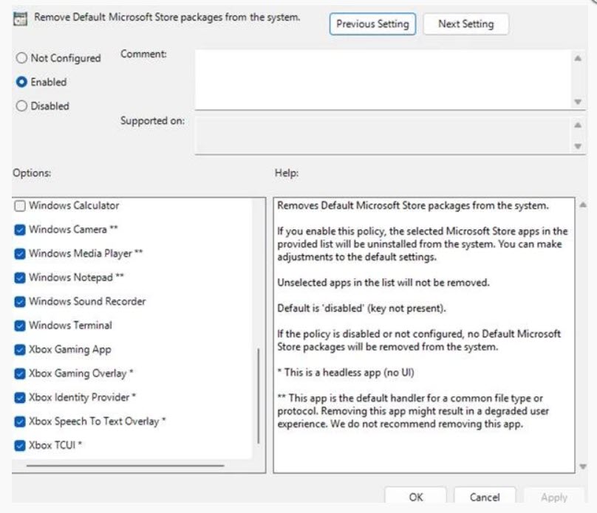This screenshot has width=597, height=513.
Task: Click the dialog title Remove Default Microsoft Store packages
Action: pos(167,17)
